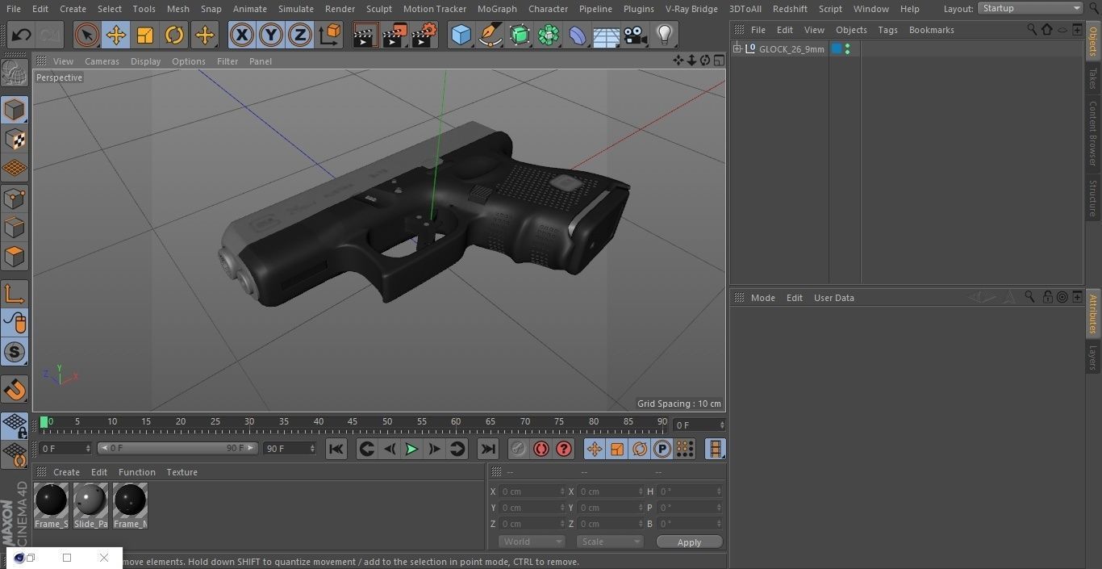Toggle Snap enable S icon
This screenshot has width=1102, height=569.
[x=15, y=353]
